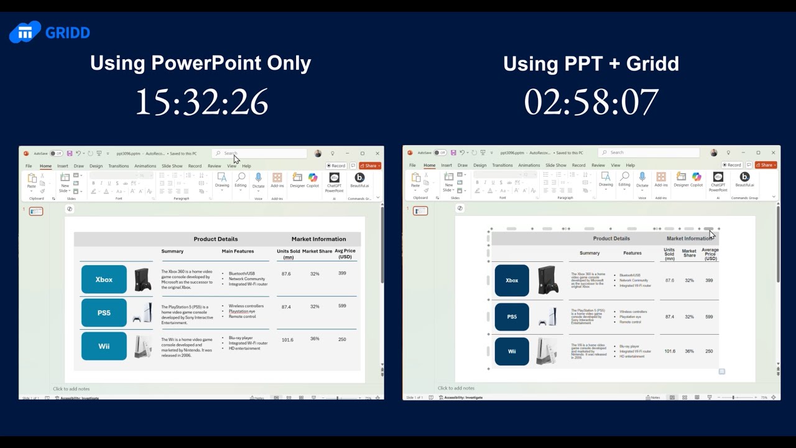Click Help tab in right window

point(631,166)
